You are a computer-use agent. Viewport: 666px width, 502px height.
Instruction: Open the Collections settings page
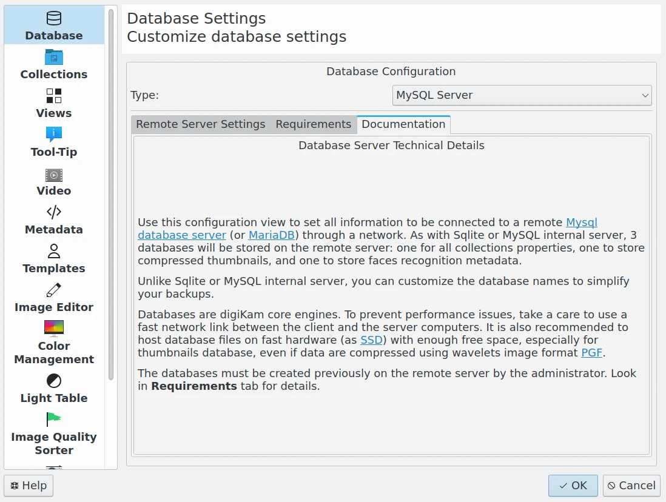53,64
